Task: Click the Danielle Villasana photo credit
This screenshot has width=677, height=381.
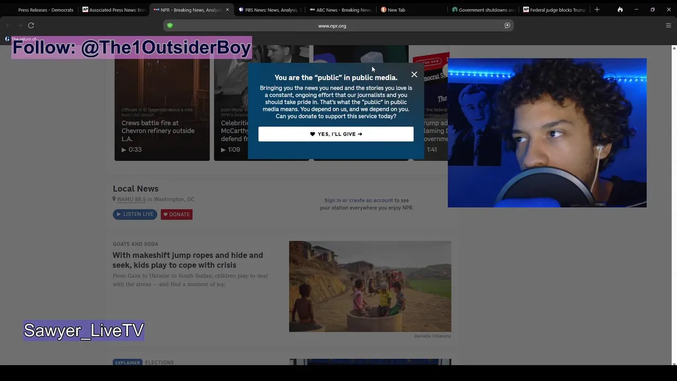Action: (x=432, y=336)
